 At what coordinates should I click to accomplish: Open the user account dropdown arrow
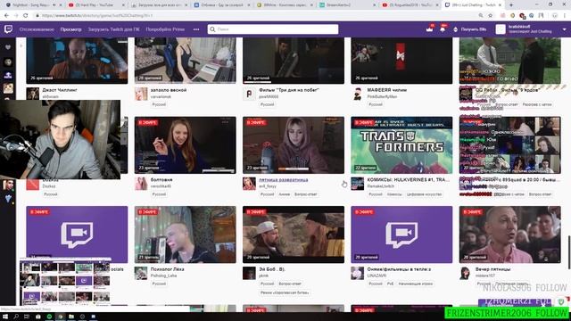click(565, 29)
